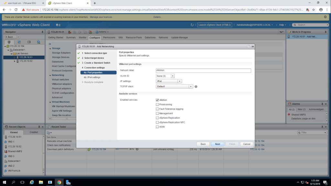Open the Hosts and Clusters navigator view icon

tap(9, 42)
